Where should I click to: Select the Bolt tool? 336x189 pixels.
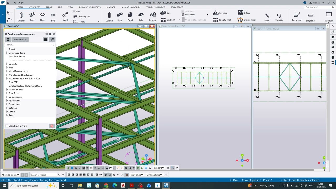click(x=53, y=17)
